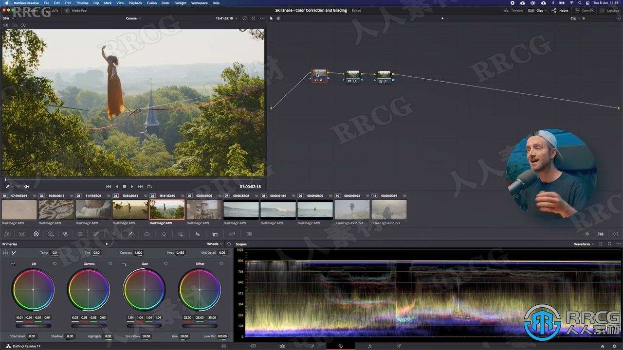Open the Color Warper palette icon
The image size is (623, 350).
click(112, 234)
